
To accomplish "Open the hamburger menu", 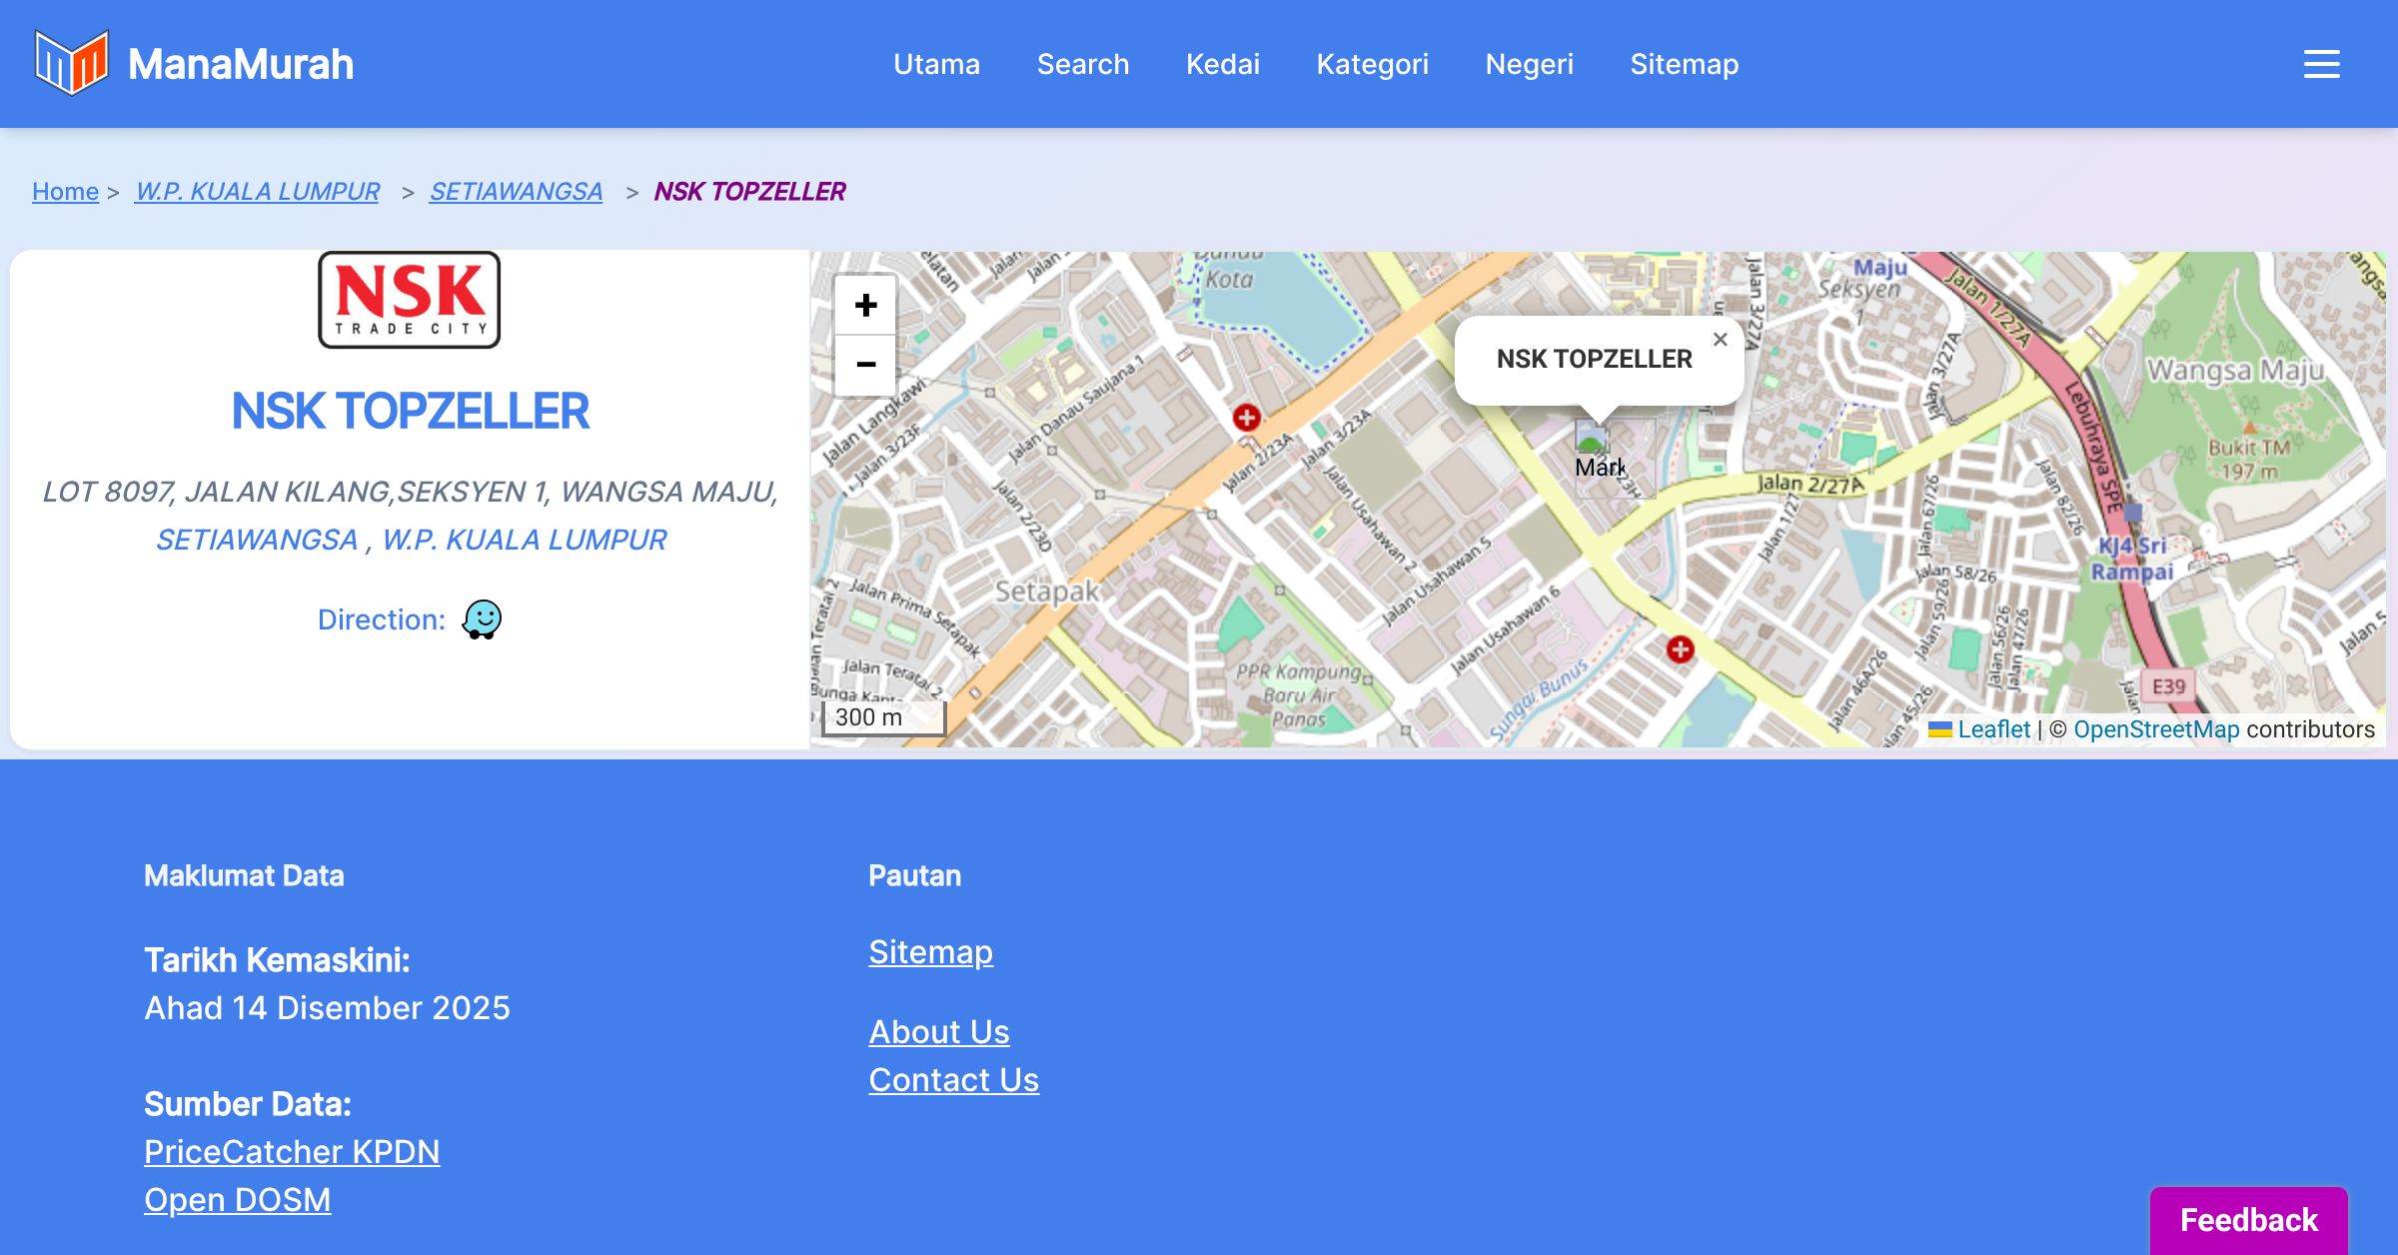I will pos(2321,64).
